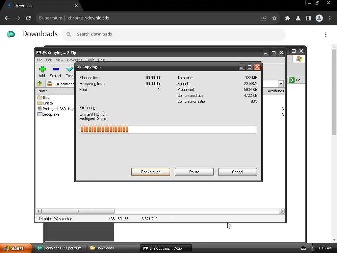Screen dimensions: 337x253
Task: Click the E:\Document path field in 7-Zip
Action: click(x=61, y=84)
